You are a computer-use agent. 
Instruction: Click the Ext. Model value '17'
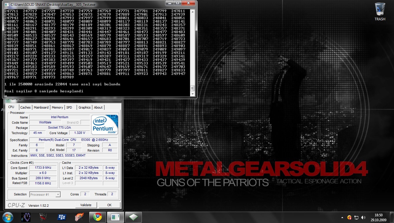(x=74, y=150)
